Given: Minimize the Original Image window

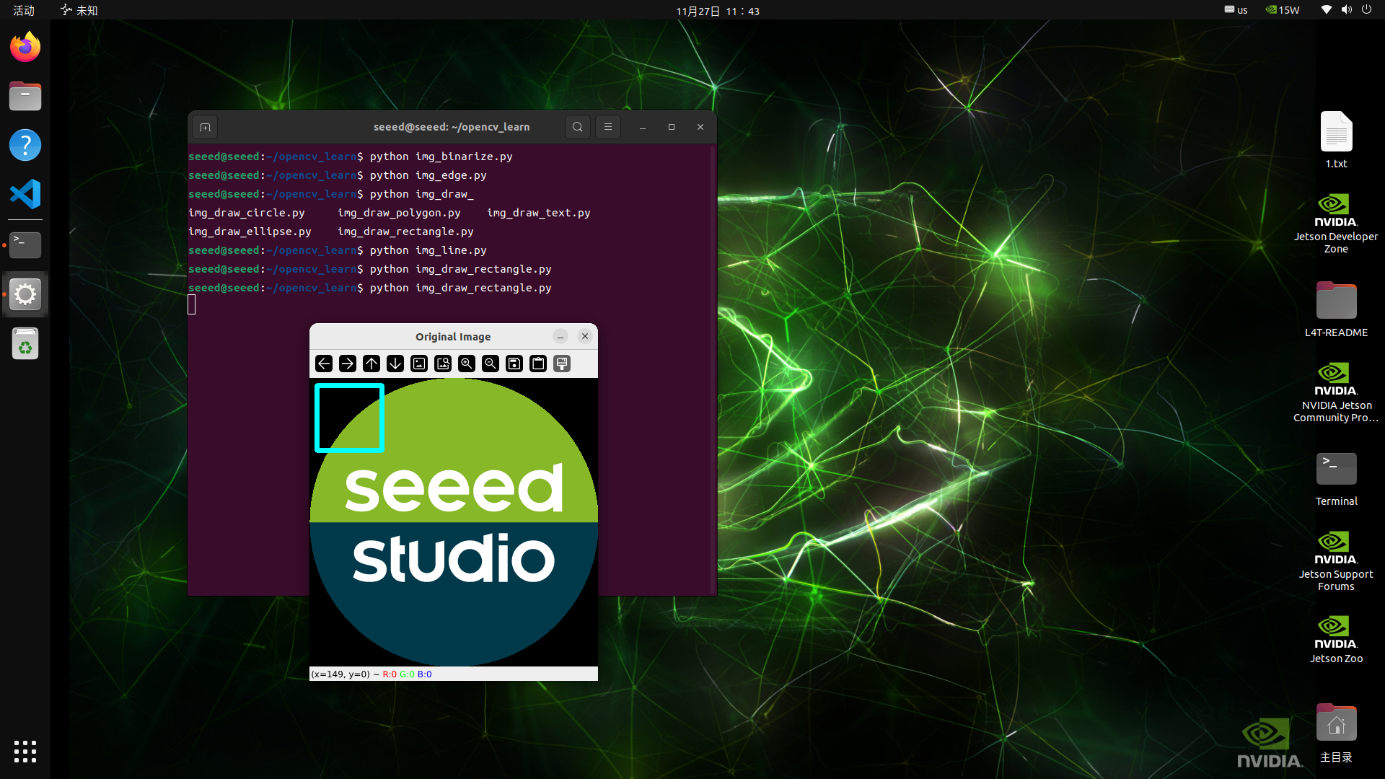Looking at the screenshot, I should 560,337.
